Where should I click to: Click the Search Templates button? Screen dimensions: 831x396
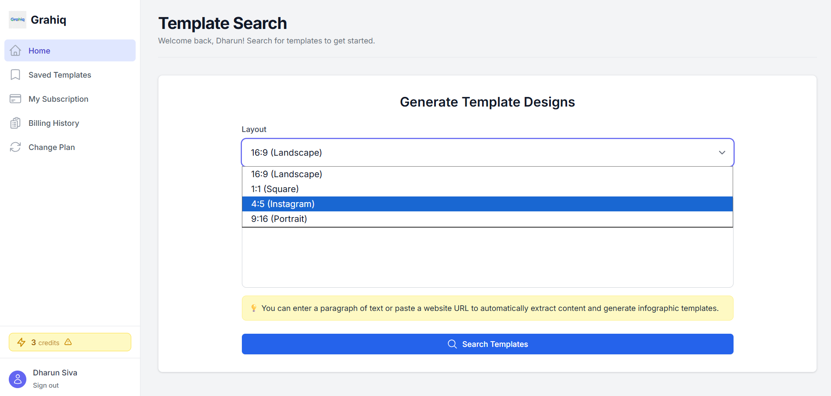click(487, 344)
